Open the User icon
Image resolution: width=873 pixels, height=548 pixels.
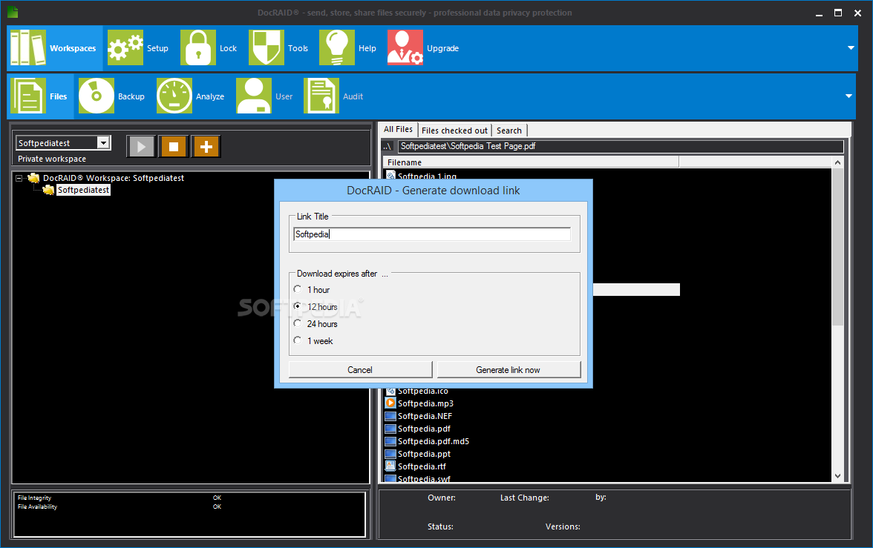[x=254, y=96]
